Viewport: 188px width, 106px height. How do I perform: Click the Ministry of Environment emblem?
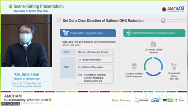tap(164, 21)
